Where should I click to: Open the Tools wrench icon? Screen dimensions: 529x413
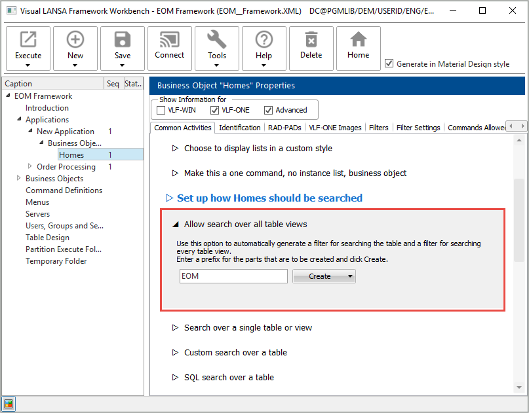(217, 41)
